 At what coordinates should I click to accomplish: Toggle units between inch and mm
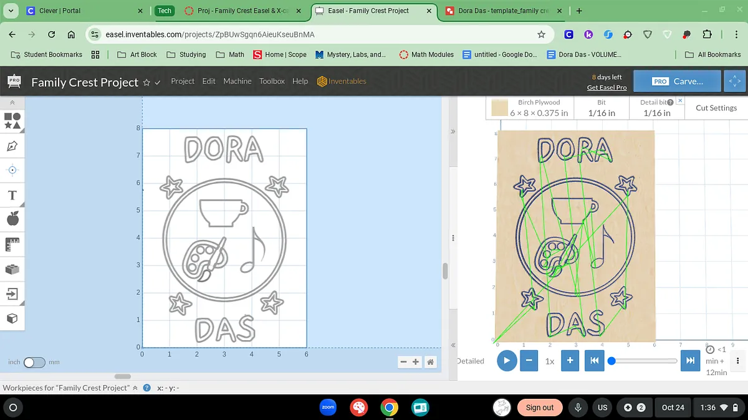[34, 362]
